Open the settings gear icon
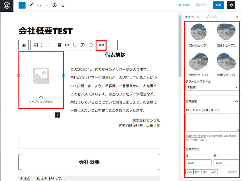 point(231,5)
